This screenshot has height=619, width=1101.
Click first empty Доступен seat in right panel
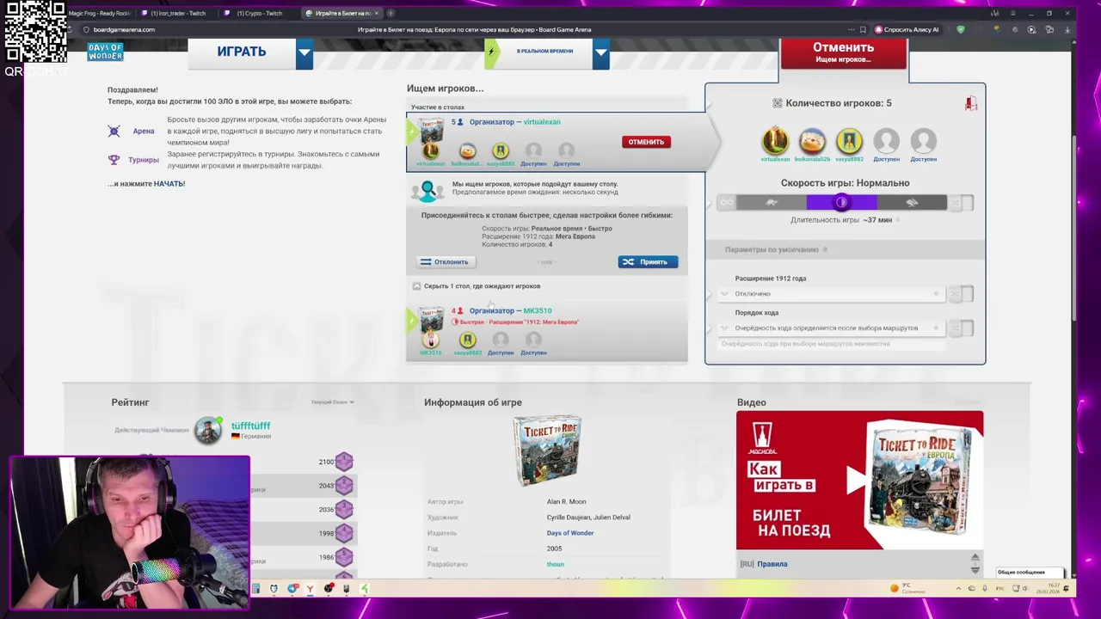[886, 140]
